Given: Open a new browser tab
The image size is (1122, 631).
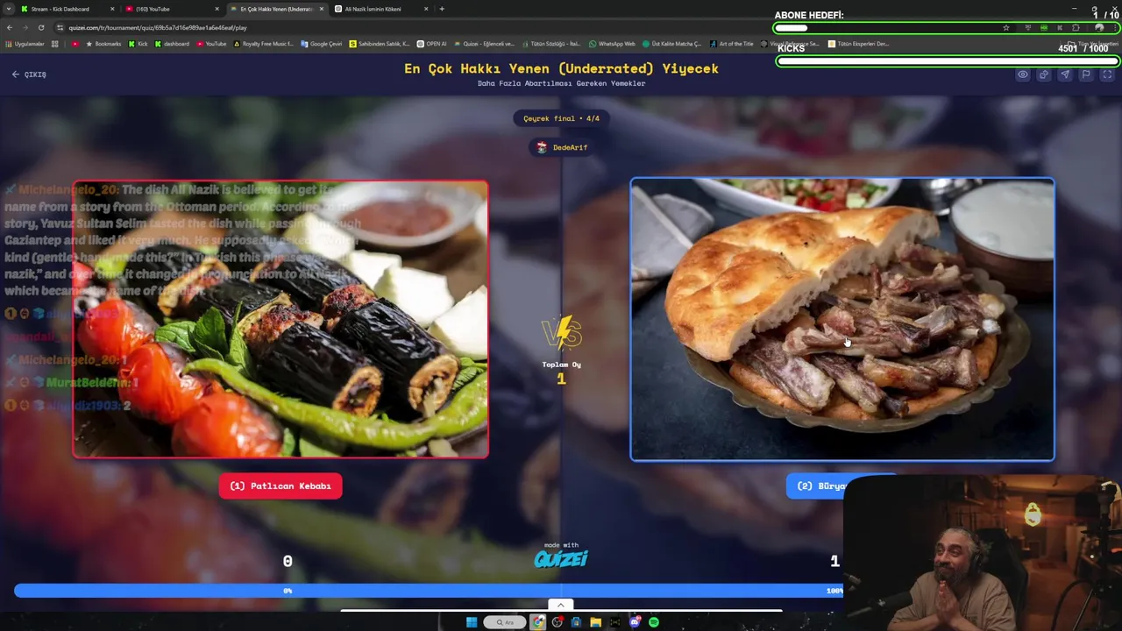Looking at the screenshot, I should click(x=442, y=9).
